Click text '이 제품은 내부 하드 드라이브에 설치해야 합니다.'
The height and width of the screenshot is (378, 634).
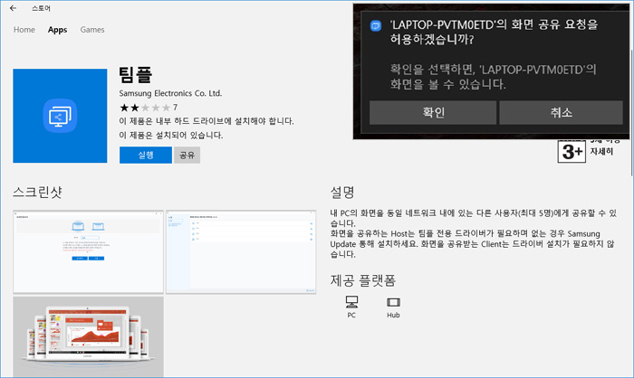[207, 121]
